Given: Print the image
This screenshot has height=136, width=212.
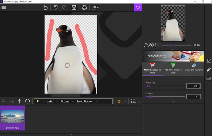Looking at the screenshot, I should point(84,8).
